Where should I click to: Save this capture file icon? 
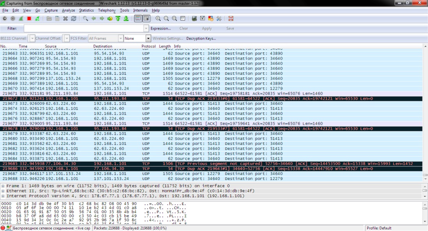(x=57, y=19)
